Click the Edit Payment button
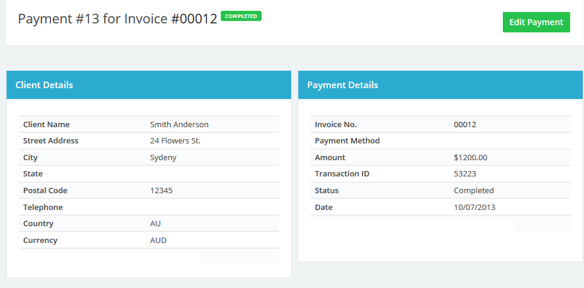The image size is (584, 288). 536,22
